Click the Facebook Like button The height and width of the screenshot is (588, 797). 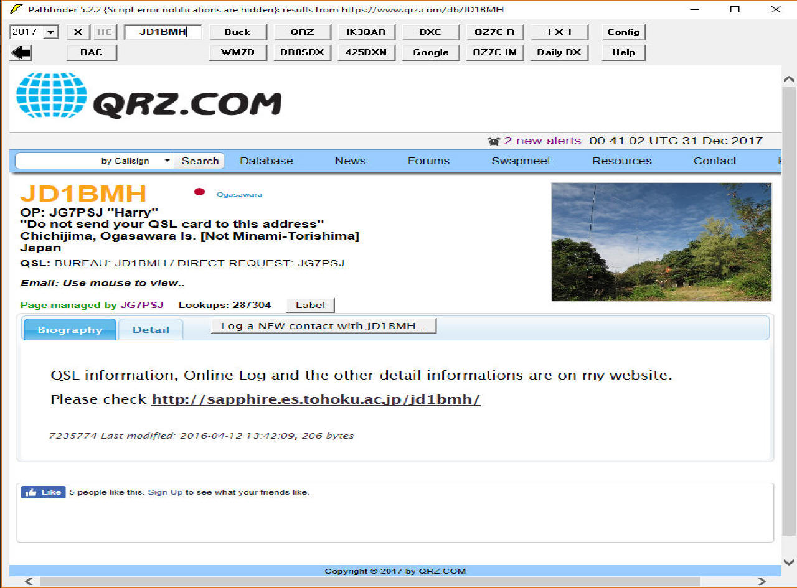tap(43, 492)
